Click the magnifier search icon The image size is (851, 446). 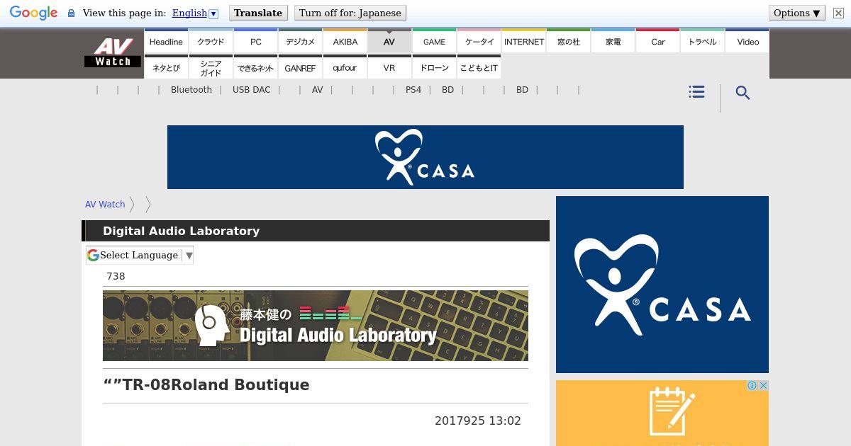click(742, 93)
